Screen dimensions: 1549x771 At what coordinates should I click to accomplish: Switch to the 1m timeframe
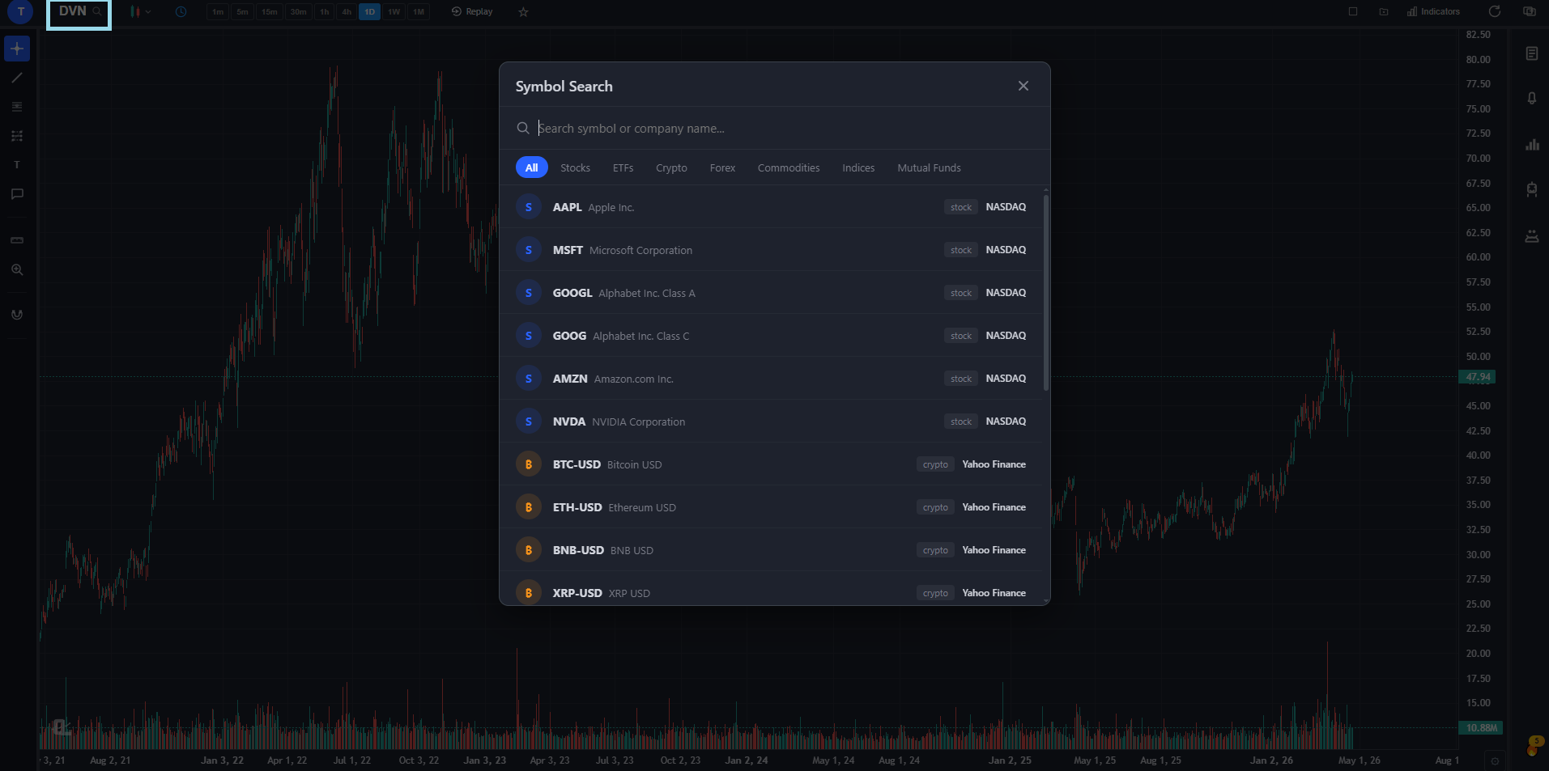[218, 12]
